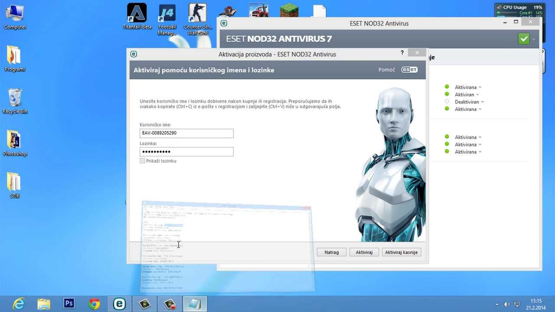Click the white status dot beside Deaktiviran
Image resolution: width=555 pixels, height=312 pixels.
(x=447, y=102)
